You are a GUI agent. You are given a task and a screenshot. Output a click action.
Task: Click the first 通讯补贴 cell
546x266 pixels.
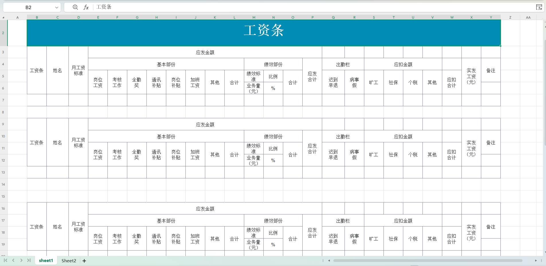point(156,82)
